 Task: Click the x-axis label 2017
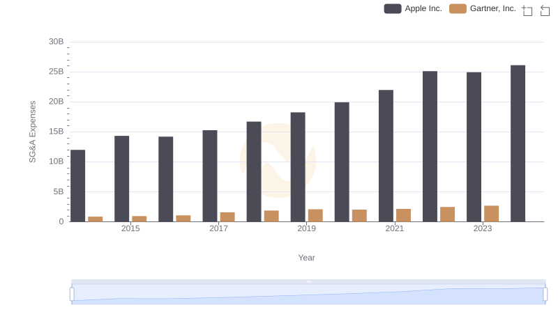pos(218,228)
